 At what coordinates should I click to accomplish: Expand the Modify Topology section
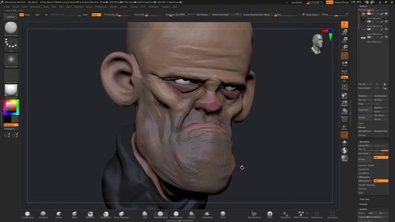367,185
